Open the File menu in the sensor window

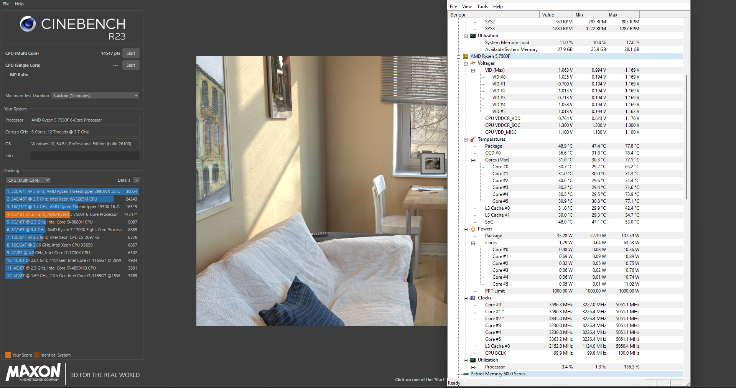tap(453, 7)
